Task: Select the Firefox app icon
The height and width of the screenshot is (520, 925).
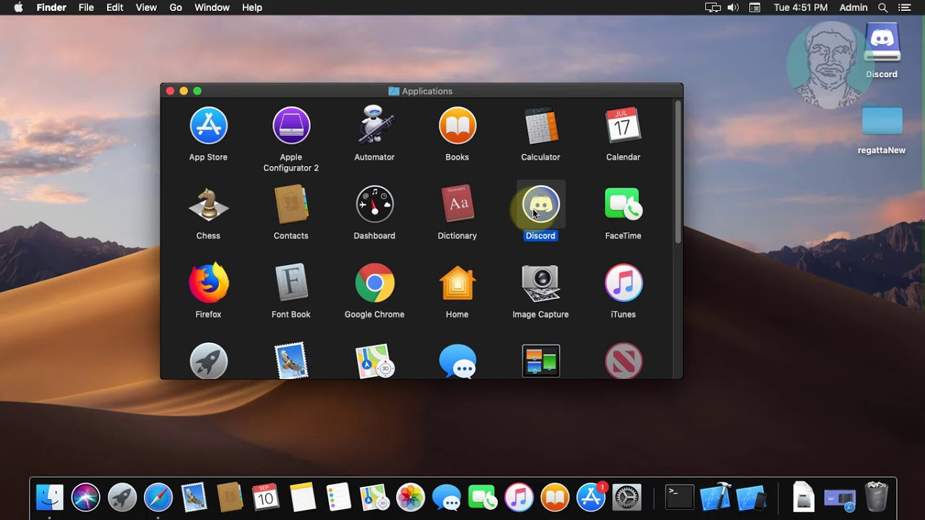Action: click(x=208, y=283)
